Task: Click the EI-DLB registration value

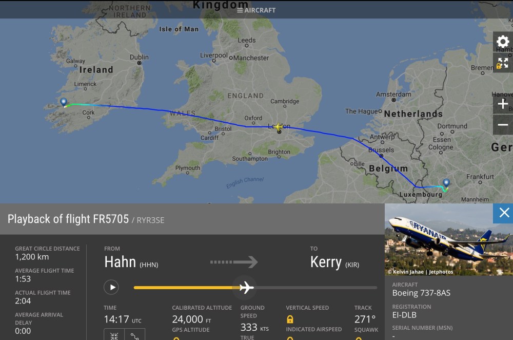Action: pos(404,315)
